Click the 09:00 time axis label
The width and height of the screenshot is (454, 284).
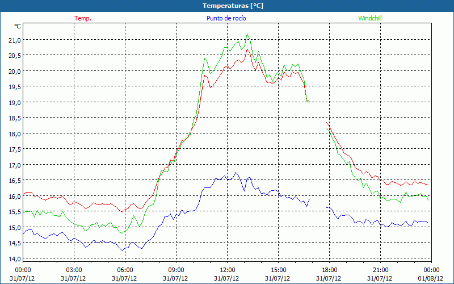(176, 270)
